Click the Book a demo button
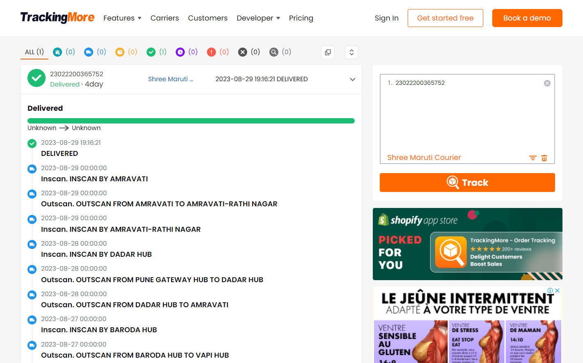This screenshot has height=363, width=583. coord(527,18)
